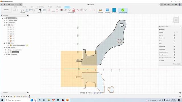The image size is (182, 102).
Task: Click the Windows search box on taskbar
Action: point(17,100)
